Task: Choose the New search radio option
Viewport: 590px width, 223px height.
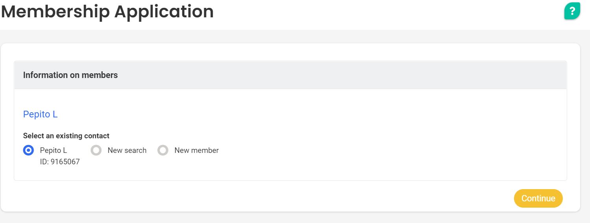Action: tap(96, 150)
